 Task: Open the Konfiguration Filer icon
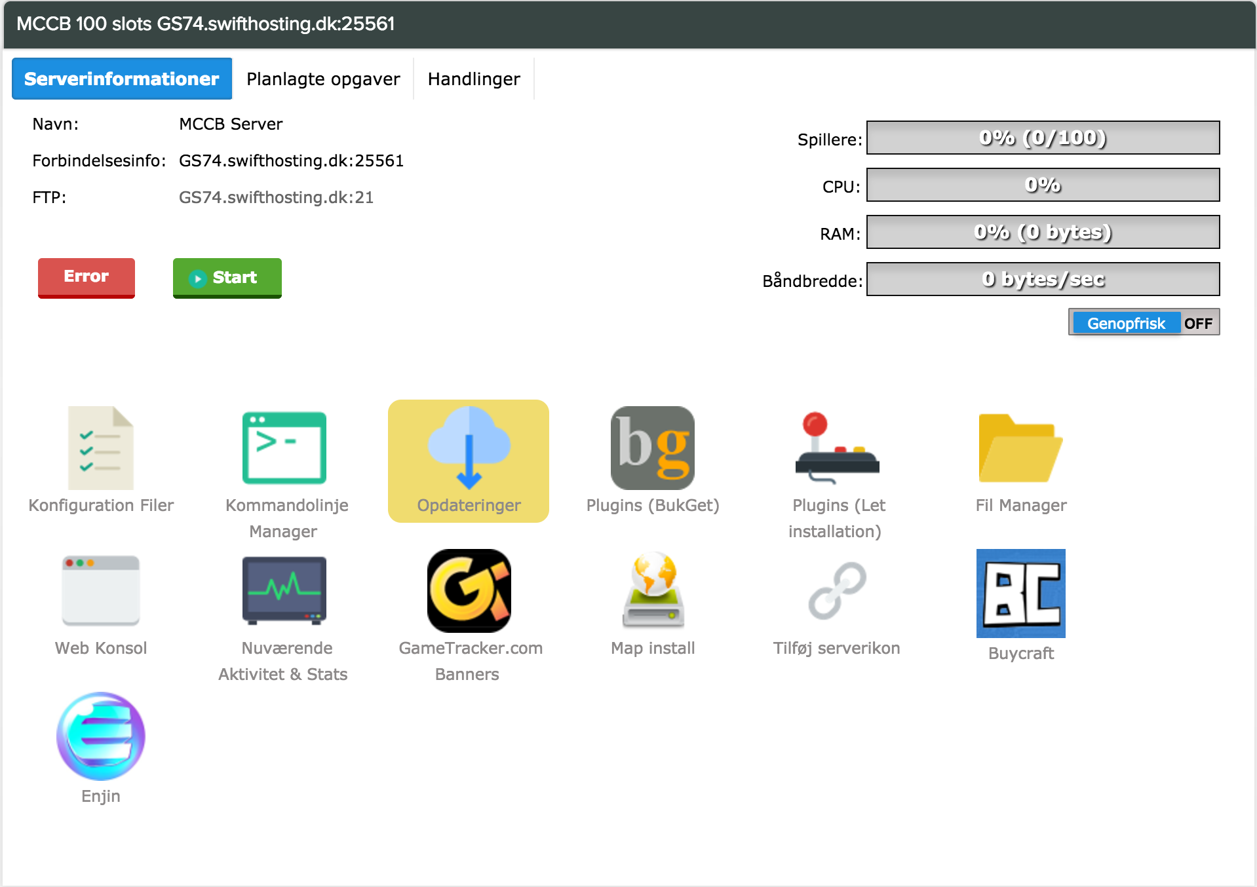pos(101,448)
